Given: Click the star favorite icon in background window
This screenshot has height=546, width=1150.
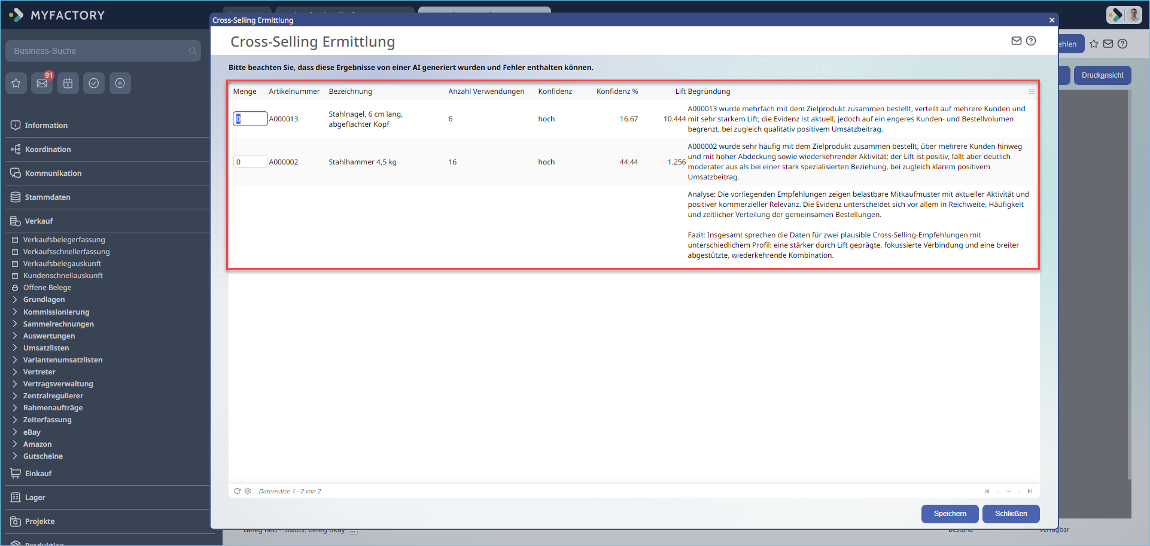Looking at the screenshot, I should (1094, 44).
